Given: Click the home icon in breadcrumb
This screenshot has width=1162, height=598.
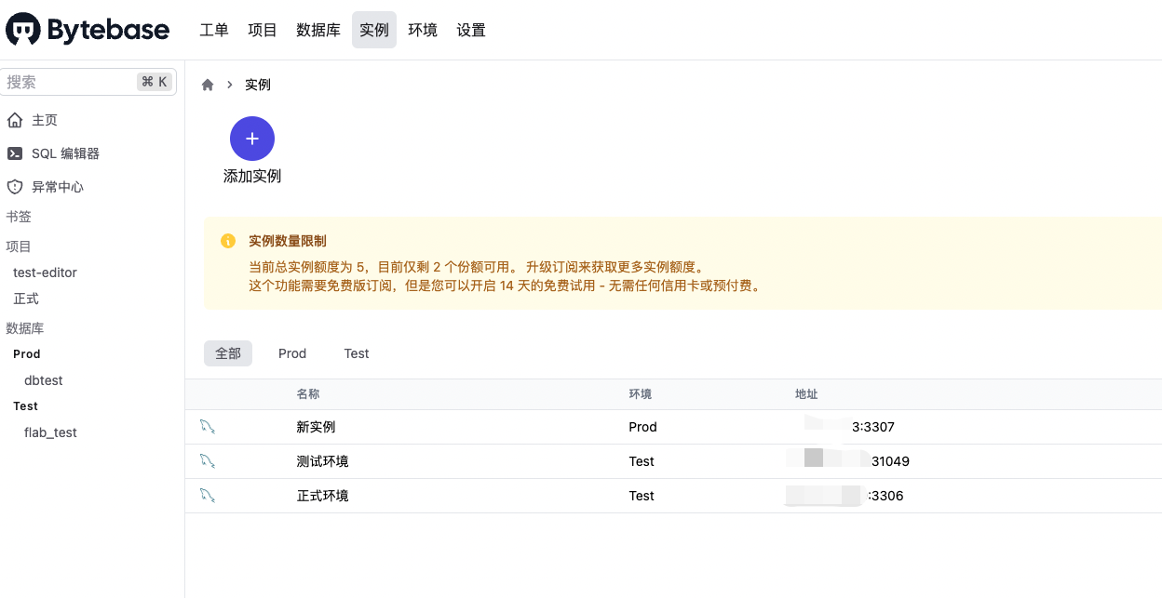Looking at the screenshot, I should (x=208, y=85).
